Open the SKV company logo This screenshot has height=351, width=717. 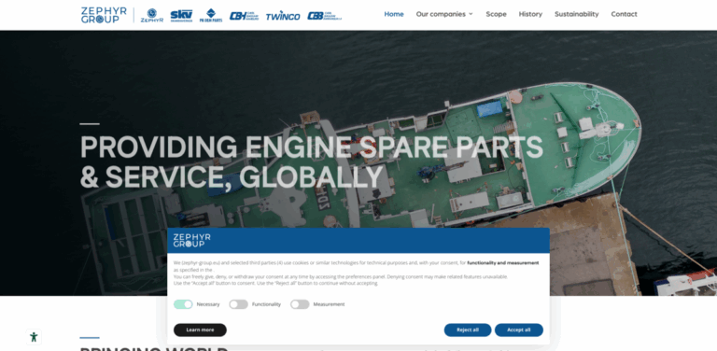click(181, 16)
